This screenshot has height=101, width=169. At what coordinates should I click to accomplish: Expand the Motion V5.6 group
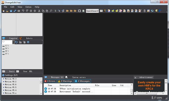point(4,84)
